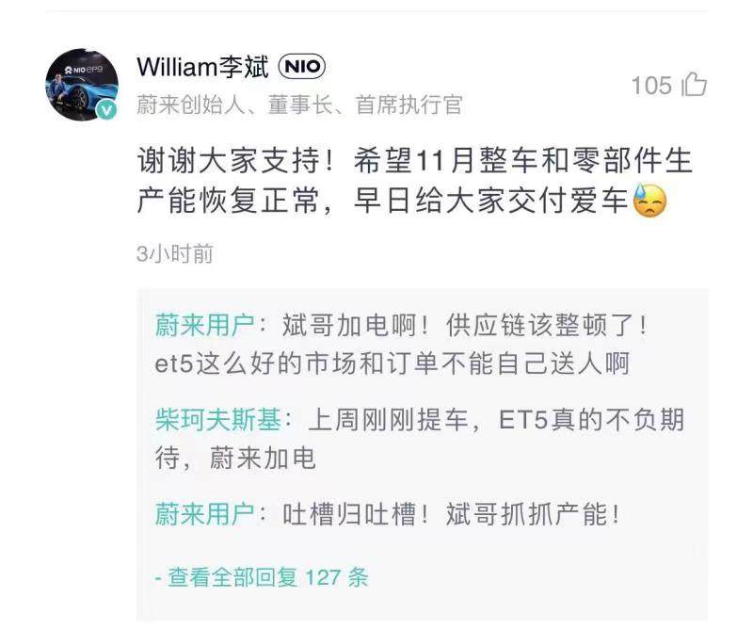The width and height of the screenshot is (753, 629).
Task: Tap the subtitle 蔚来创始人、董事长、首席执行官
Action: point(299,105)
